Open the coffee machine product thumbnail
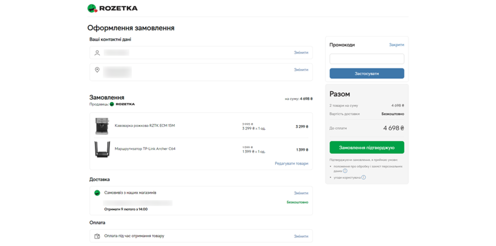The width and height of the screenshot is (496, 246). [102, 126]
